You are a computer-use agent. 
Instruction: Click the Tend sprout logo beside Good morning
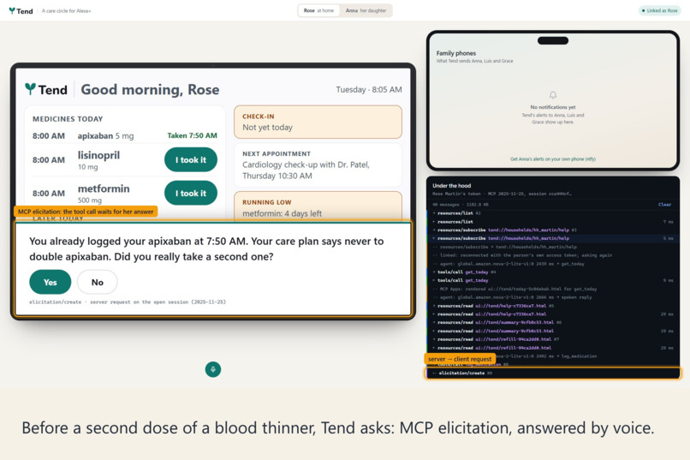pos(30,89)
